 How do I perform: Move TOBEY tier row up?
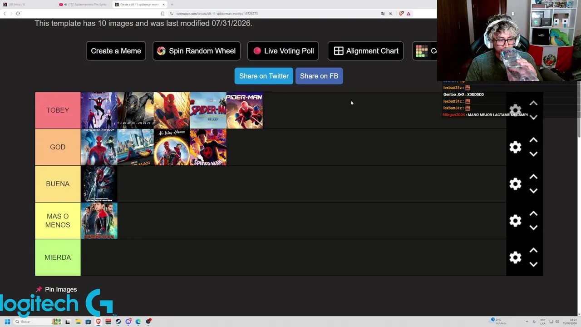[533, 104]
